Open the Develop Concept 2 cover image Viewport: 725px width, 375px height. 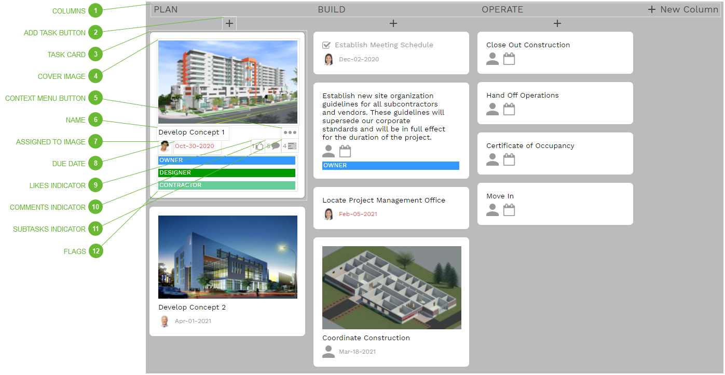coord(227,257)
